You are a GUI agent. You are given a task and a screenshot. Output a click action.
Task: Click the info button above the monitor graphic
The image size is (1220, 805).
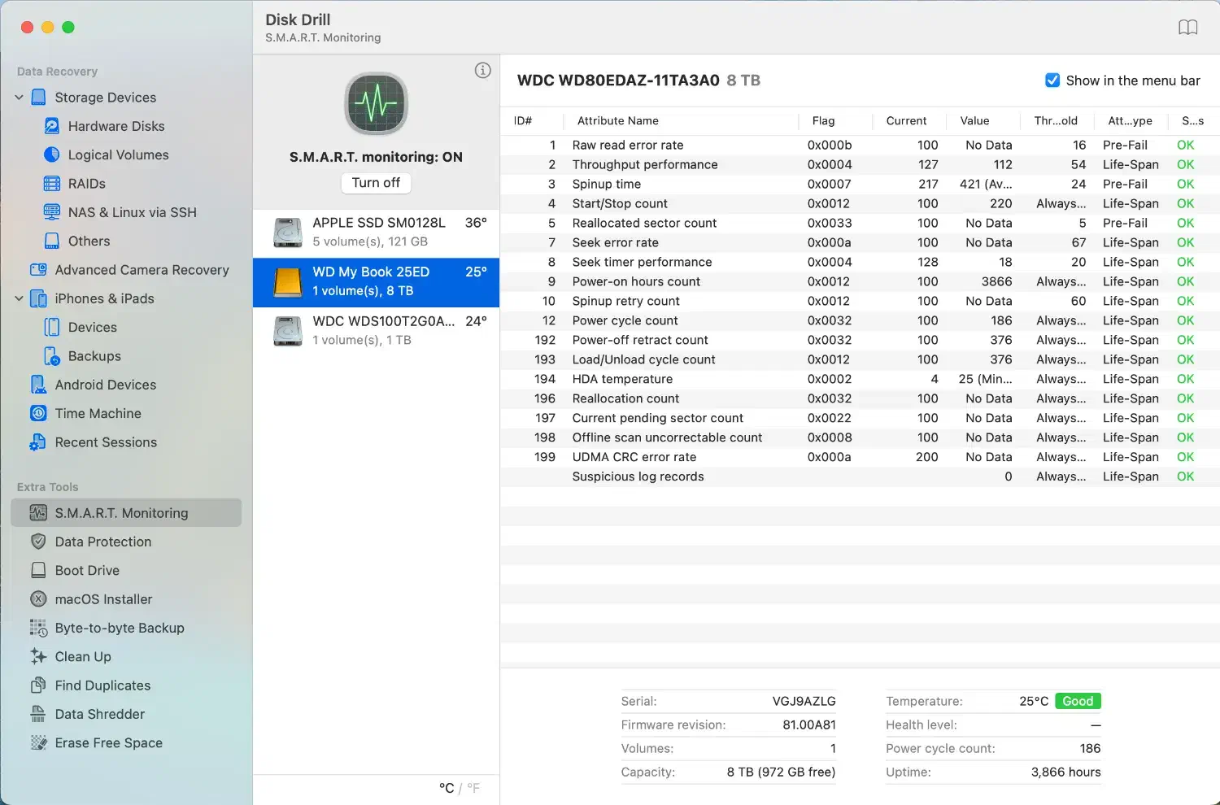click(x=482, y=70)
